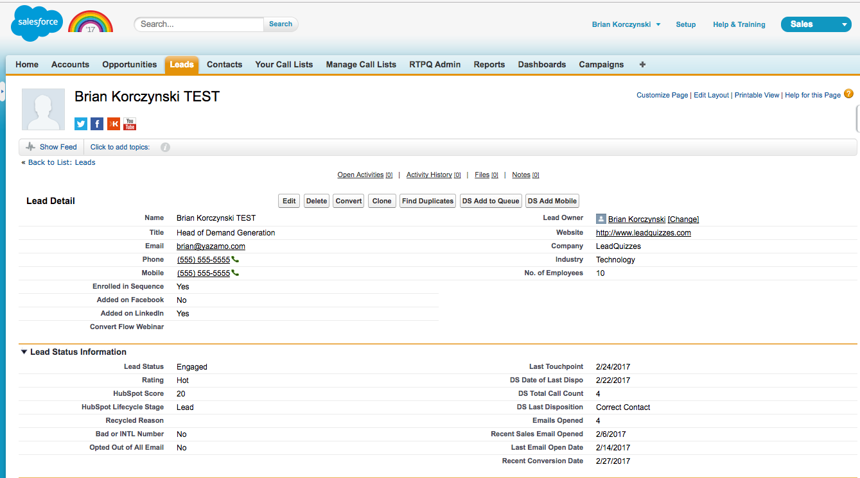Screen dimensions: 860x478
Task: Click the plus icon for all tabs
Action: click(x=642, y=65)
